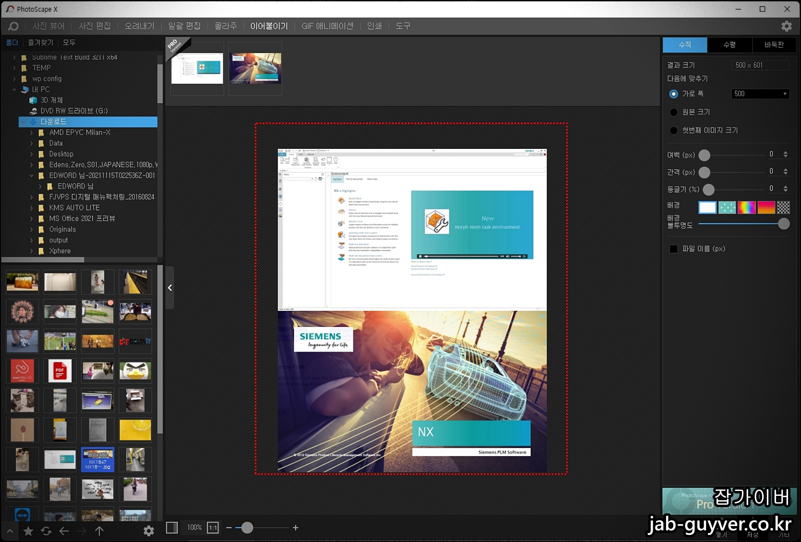
Task: Open file browser gear settings at bottom
Action: (x=149, y=531)
